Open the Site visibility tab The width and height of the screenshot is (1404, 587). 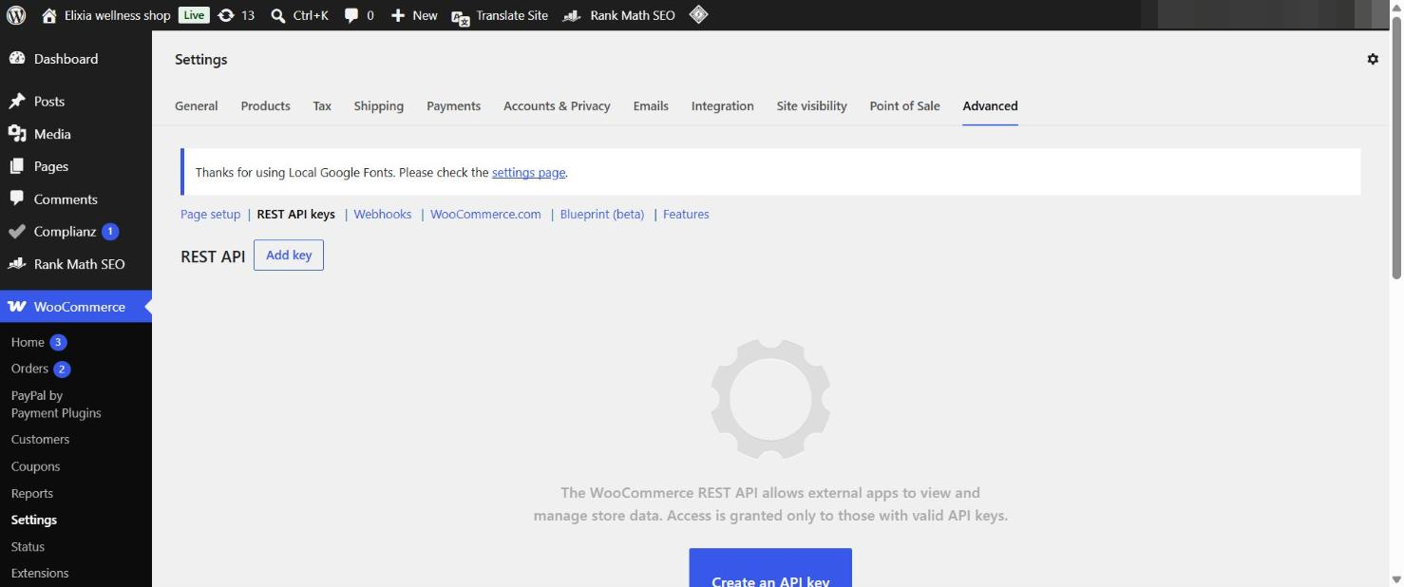click(x=811, y=106)
